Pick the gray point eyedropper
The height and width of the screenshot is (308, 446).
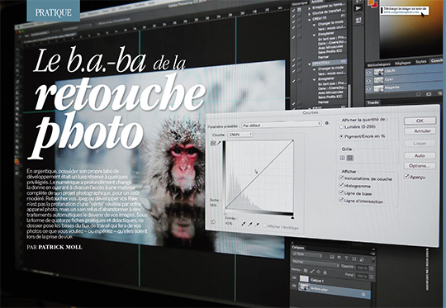coord(250,225)
